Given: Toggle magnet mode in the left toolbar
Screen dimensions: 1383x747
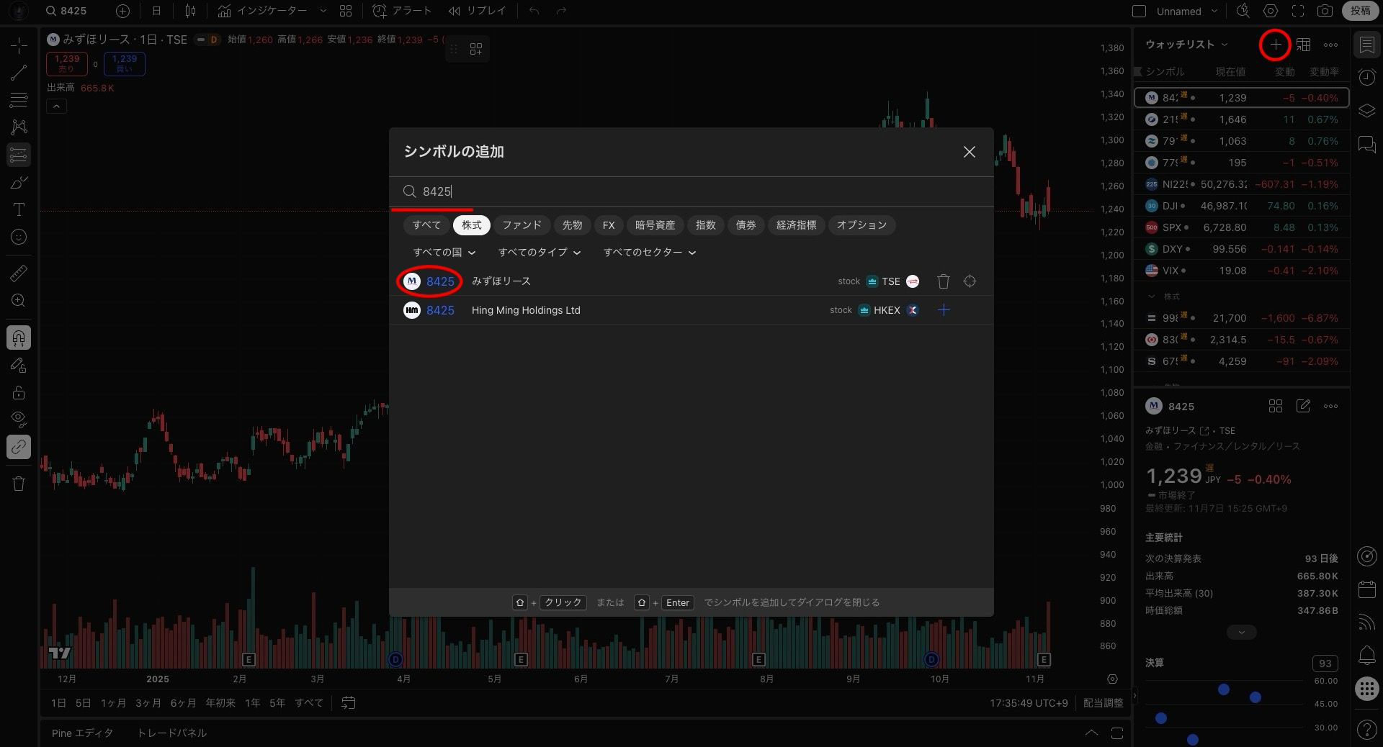Looking at the screenshot, I should pos(19,338).
